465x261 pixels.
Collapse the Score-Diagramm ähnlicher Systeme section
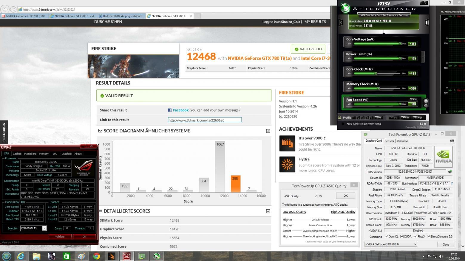(268, 131)
